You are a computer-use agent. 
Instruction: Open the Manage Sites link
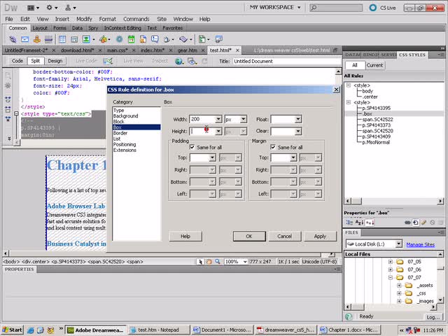coord(420,244)
